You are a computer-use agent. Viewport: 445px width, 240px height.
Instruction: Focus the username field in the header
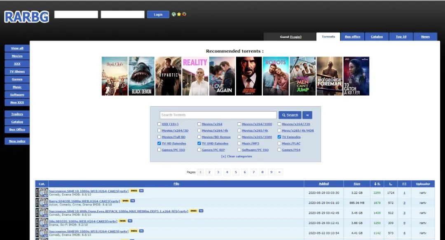[76, 14]
